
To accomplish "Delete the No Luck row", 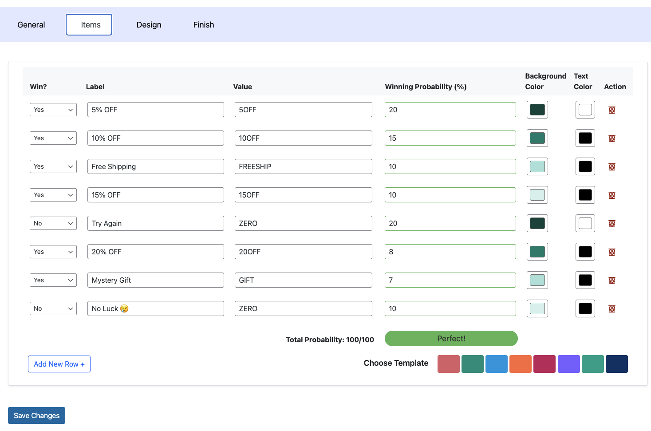I will (x=612, y=308).
